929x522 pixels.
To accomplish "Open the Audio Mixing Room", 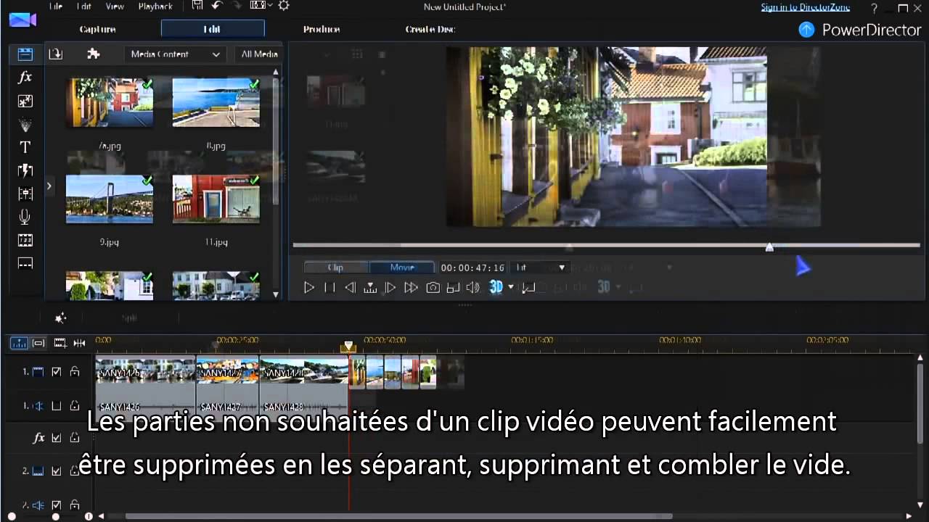I will point(25,194).
